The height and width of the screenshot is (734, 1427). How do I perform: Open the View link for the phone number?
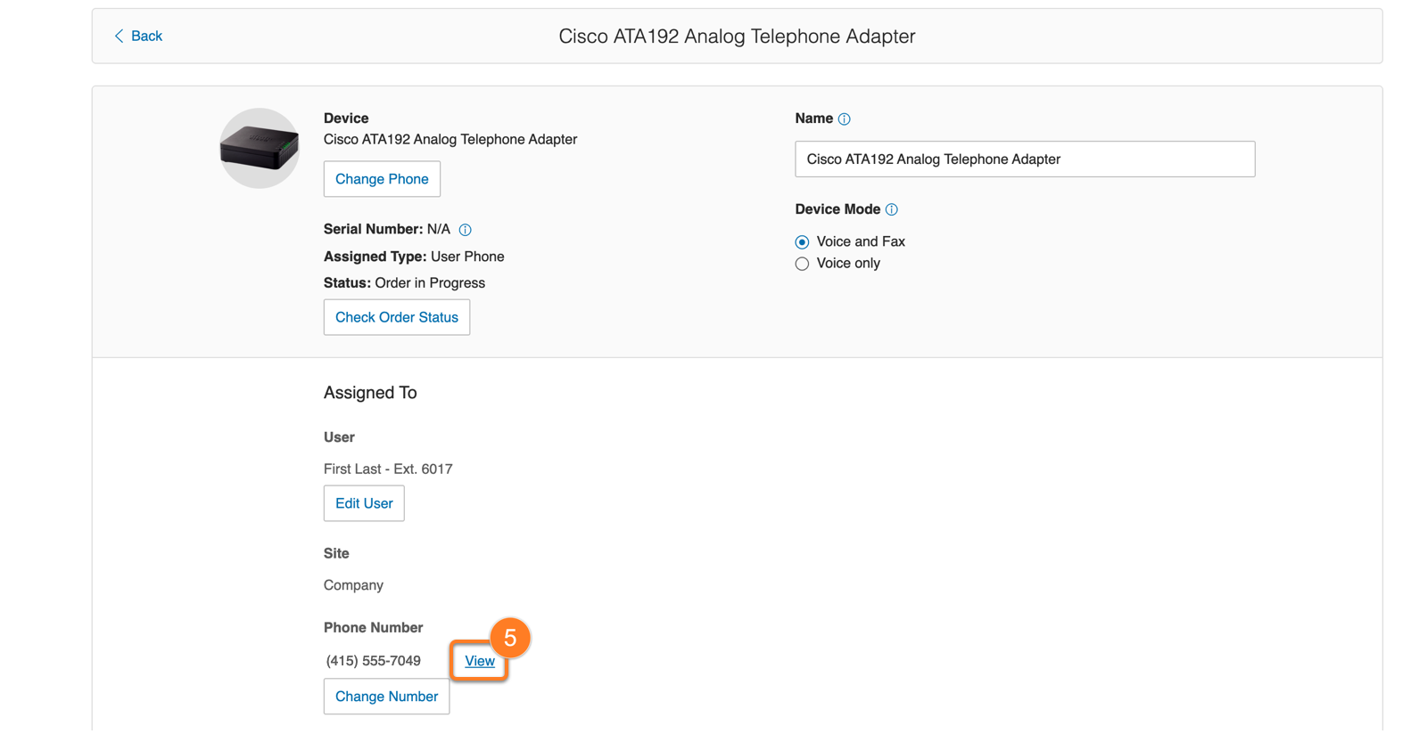[x=480, y=661]
